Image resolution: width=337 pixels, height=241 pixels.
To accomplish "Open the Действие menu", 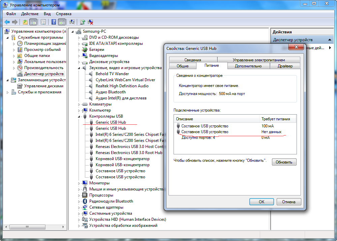I will pos(30,14).
